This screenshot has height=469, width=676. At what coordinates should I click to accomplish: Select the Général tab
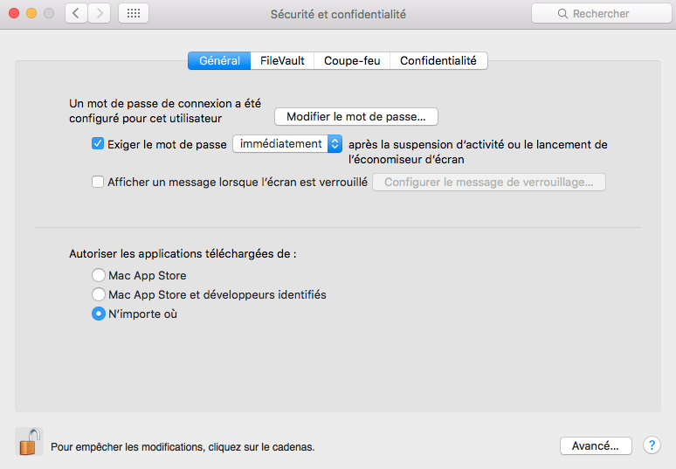pos(219,61)
